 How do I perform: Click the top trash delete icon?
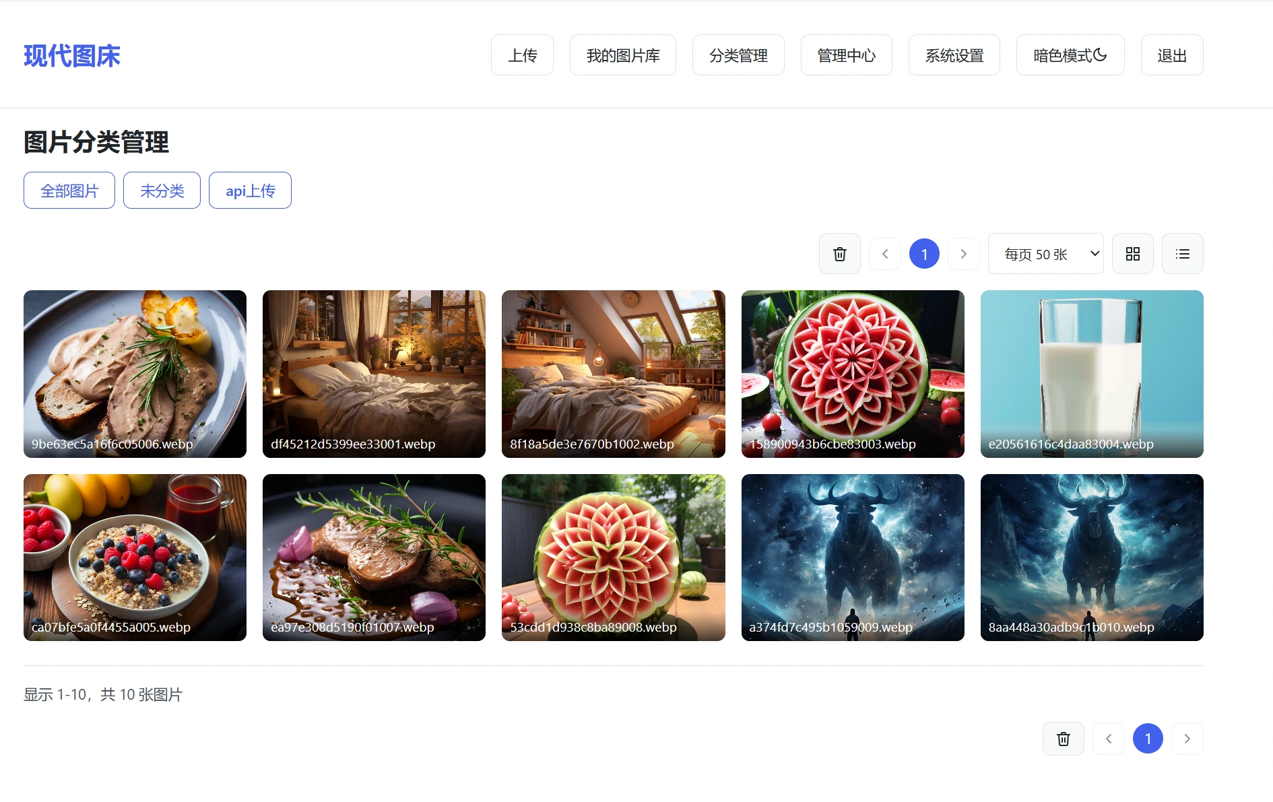(x=839, y=254)
